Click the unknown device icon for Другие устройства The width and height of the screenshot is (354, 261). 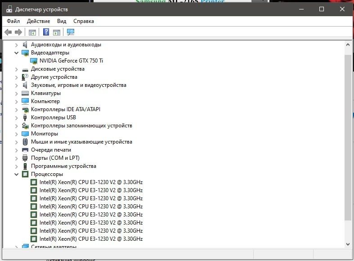pyautogui.click(x=25, y=77)
